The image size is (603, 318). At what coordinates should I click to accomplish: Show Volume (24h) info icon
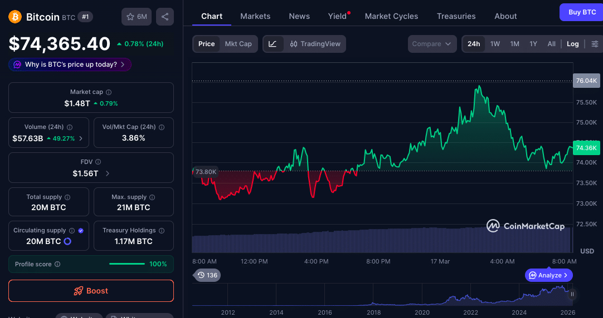(x=70, y=127)
